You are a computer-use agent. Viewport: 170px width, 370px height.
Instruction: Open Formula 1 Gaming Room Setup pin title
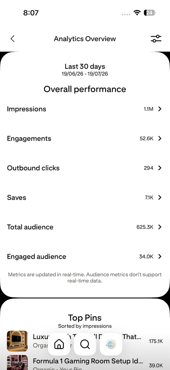pos(88,361)
